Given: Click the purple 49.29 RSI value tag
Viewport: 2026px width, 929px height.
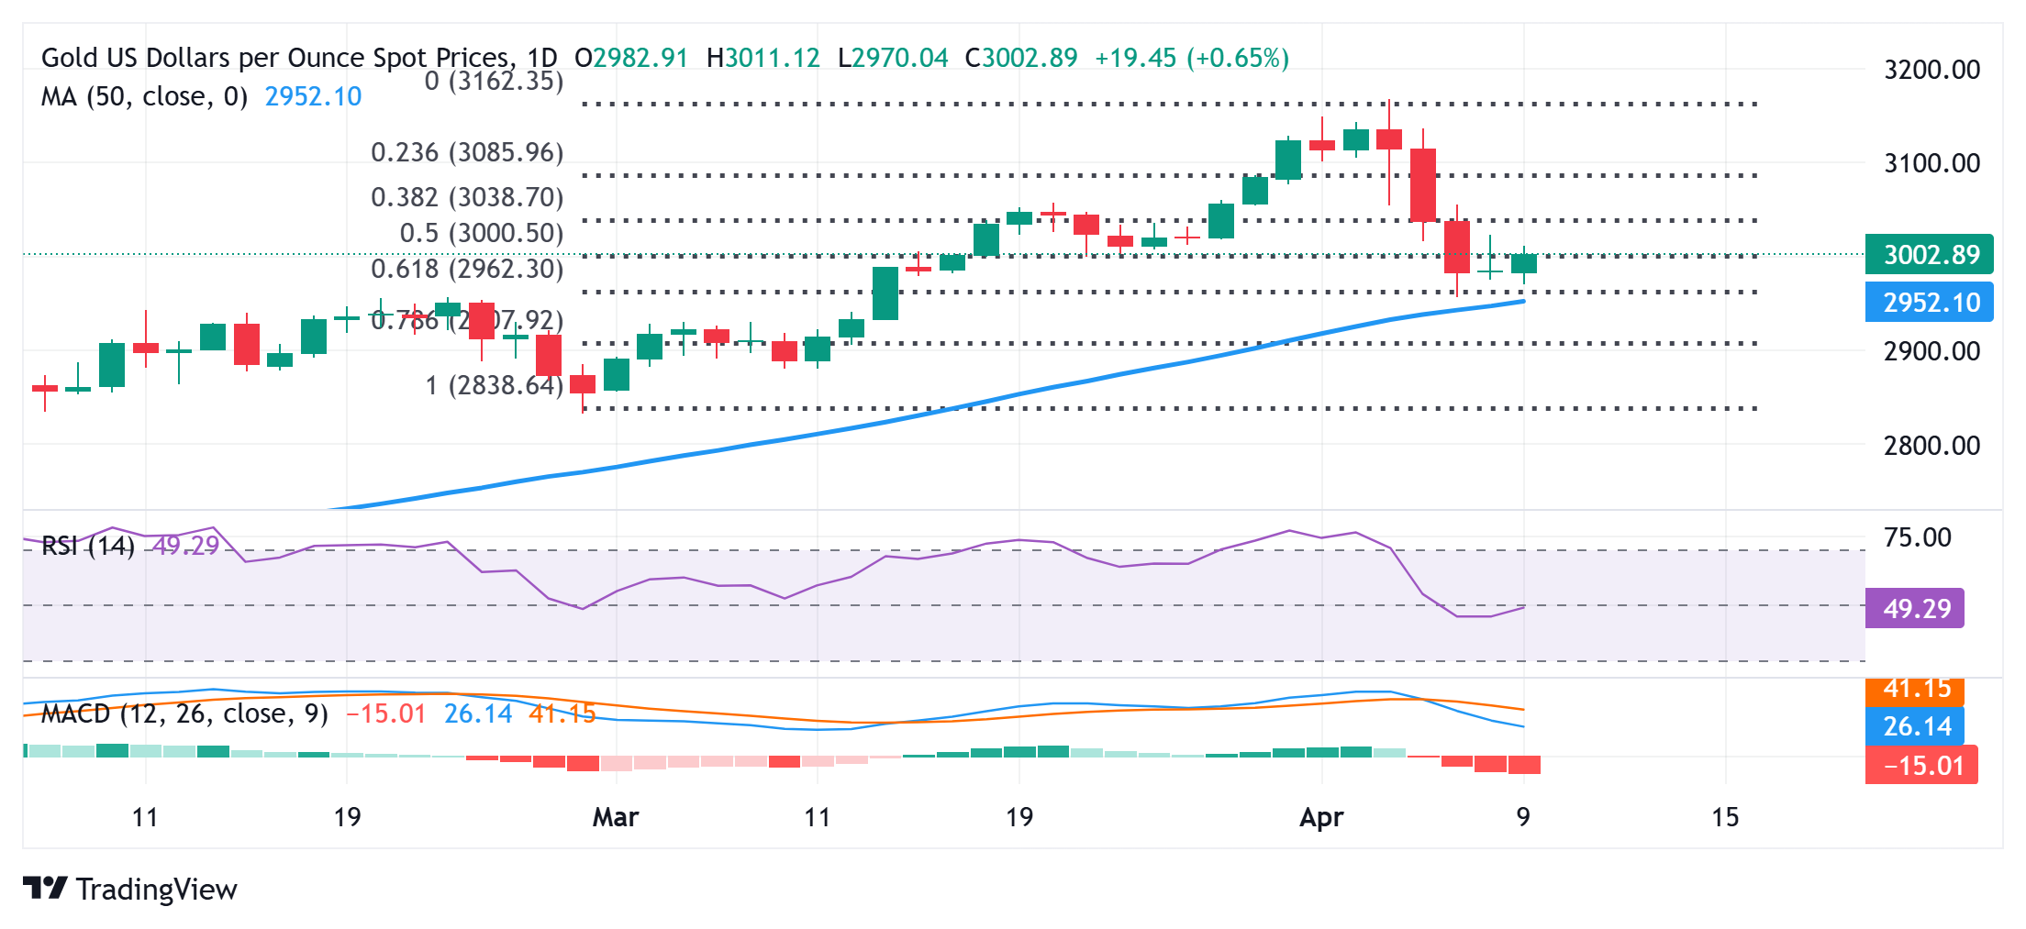Looking at the screenshot, I should coord(1915,608).
